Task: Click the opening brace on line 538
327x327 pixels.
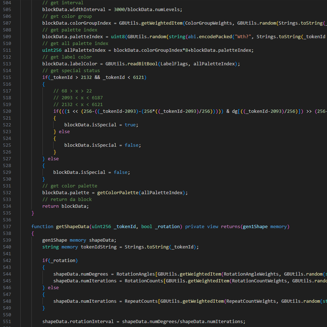Action: pyautogui.click(x=33, y=233)
